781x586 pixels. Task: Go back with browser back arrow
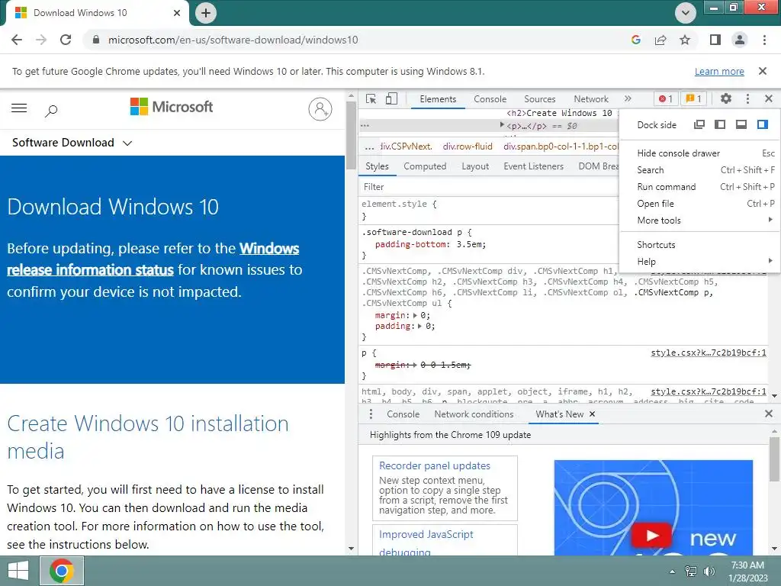point(17,40)
